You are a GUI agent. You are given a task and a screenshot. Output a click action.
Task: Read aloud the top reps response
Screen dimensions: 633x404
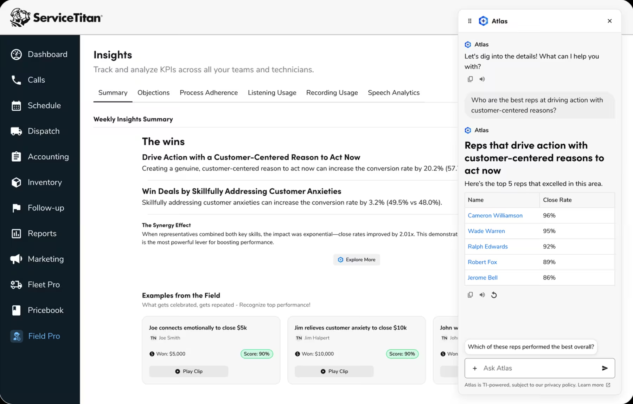[482, 295]
